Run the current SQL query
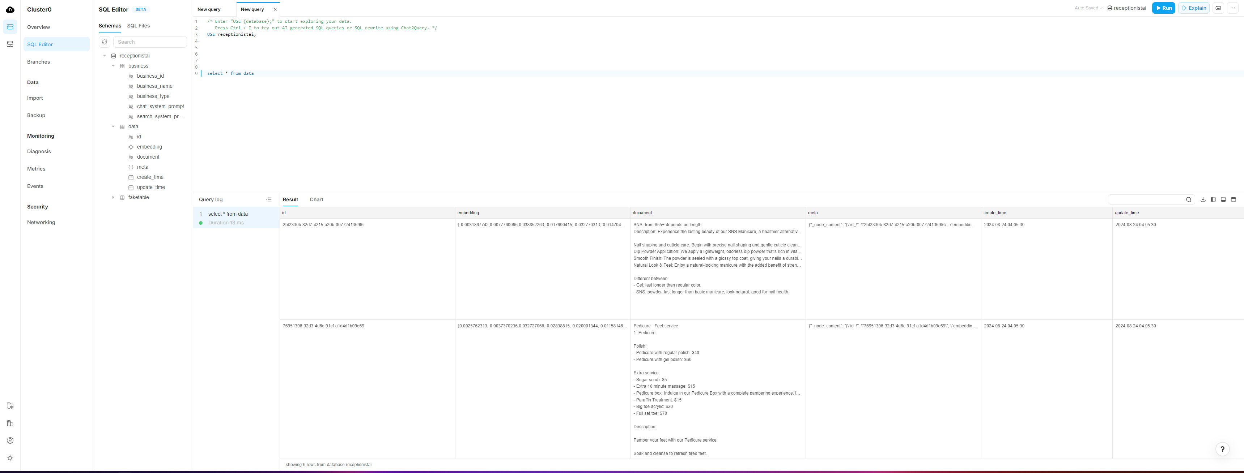 [1163, 8]
